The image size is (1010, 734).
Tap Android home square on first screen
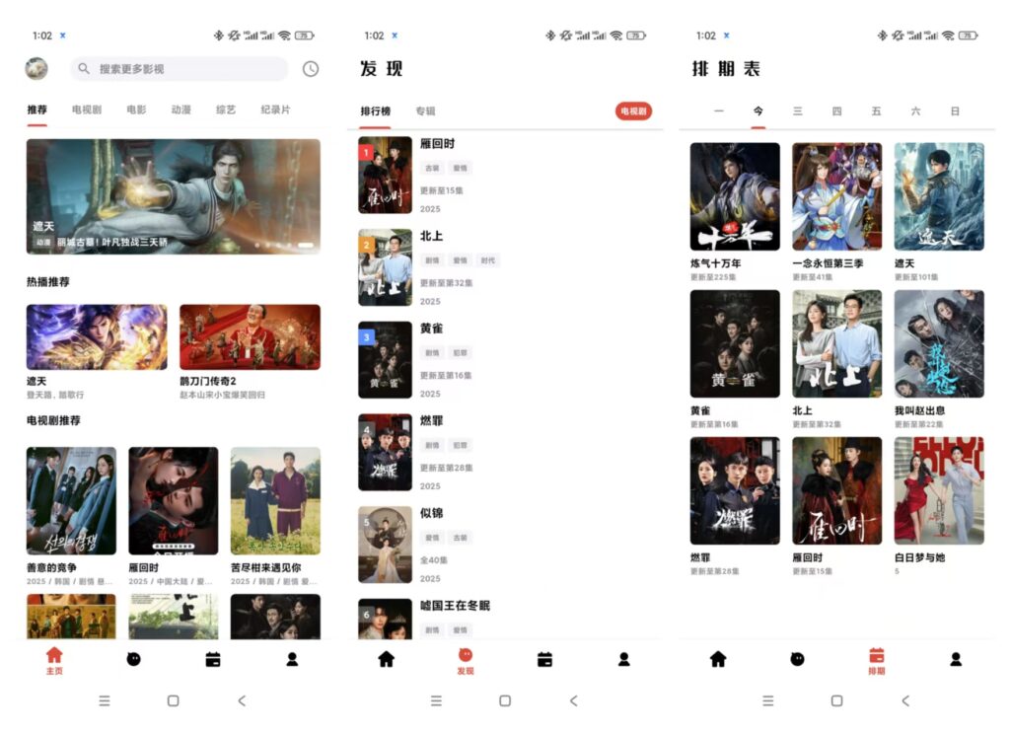pos(174,700)
